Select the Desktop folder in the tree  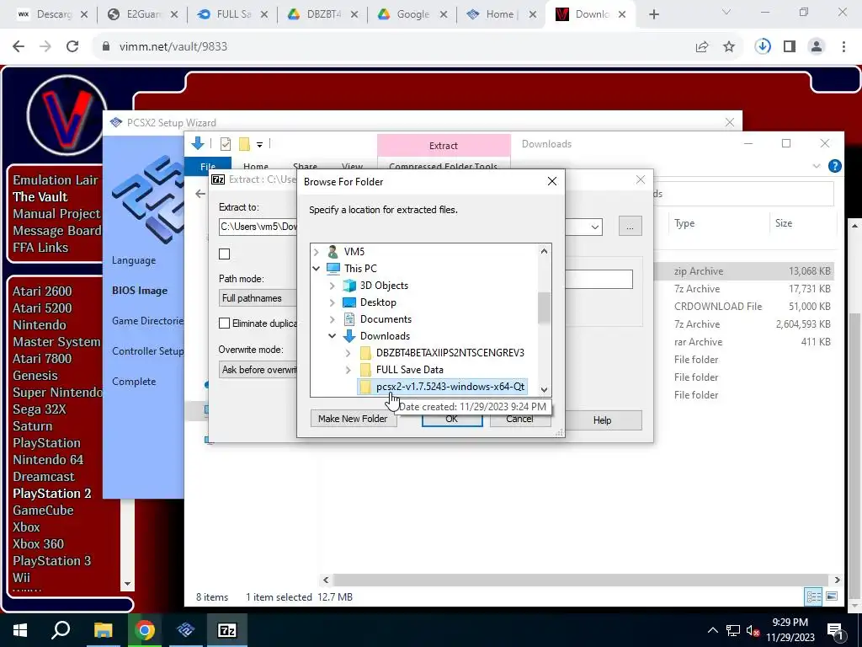pyautogui.click(x=378, y=302)
